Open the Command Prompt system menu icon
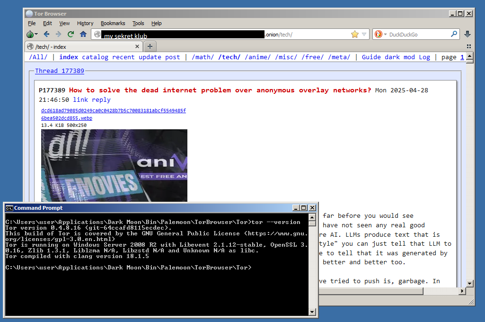Screen dimensions: 485x322 pyautogui.click(x=9, y=208)
